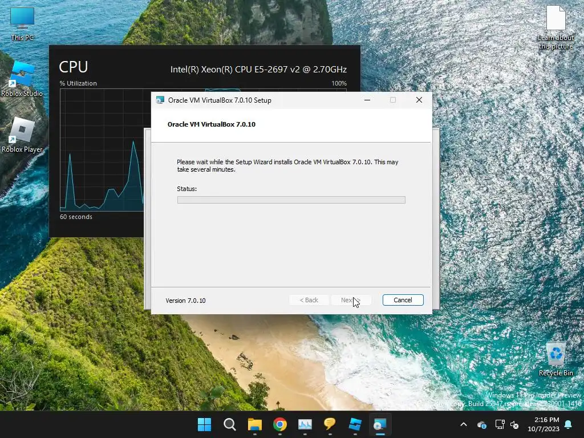
Task: Click the OneDrive cloud tray icon
Action: tap(481, 424)
